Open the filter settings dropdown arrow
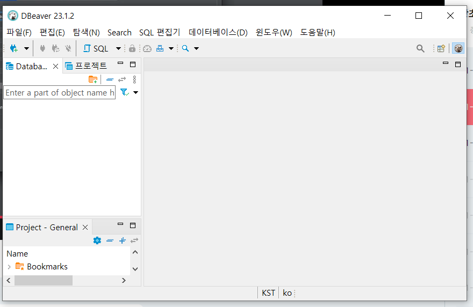Viewport: 473px width, 307px height. [x=136, y=92]
